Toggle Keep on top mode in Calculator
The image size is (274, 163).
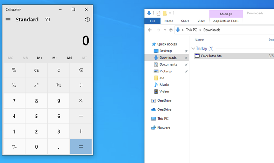[x=47, y=20]
